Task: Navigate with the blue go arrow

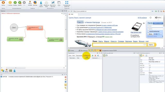Action: (153, 11)
